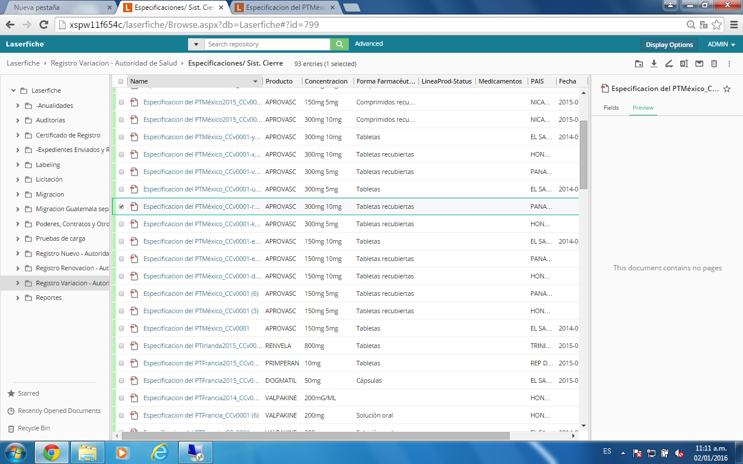Check the VALPAKINE 200mg Solución oral row checkbox
Image resolution: width=743 pixels, height=464 pixels.
(x=121, y=415)
